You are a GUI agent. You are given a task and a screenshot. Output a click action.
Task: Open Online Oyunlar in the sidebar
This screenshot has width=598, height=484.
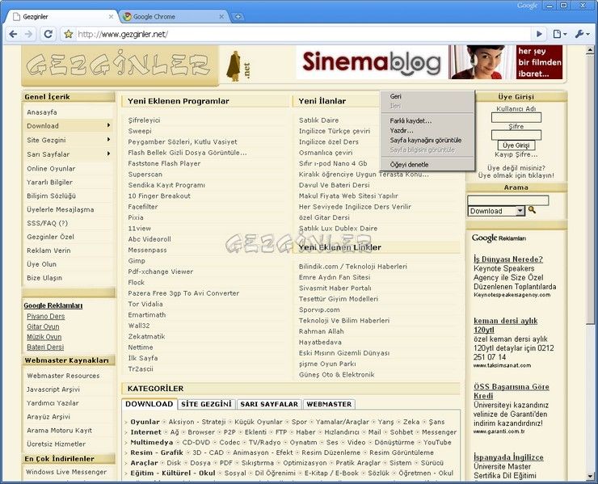51,169
